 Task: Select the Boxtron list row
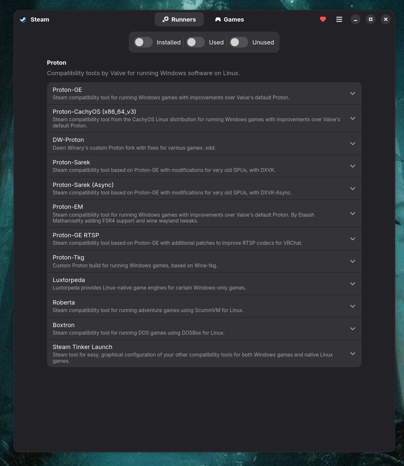click(204, 328)
